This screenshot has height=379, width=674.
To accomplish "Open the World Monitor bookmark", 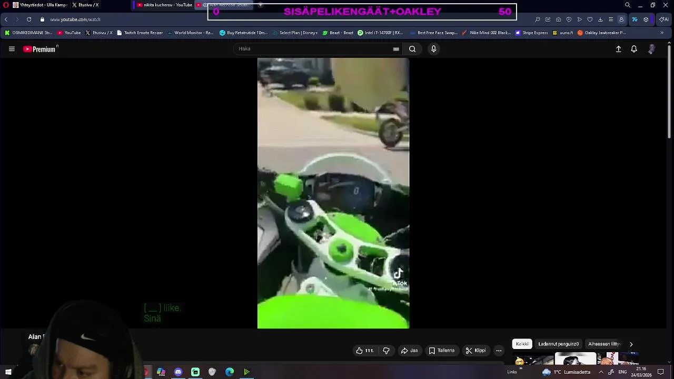I will pyautogui.click(x=190, y=33).
